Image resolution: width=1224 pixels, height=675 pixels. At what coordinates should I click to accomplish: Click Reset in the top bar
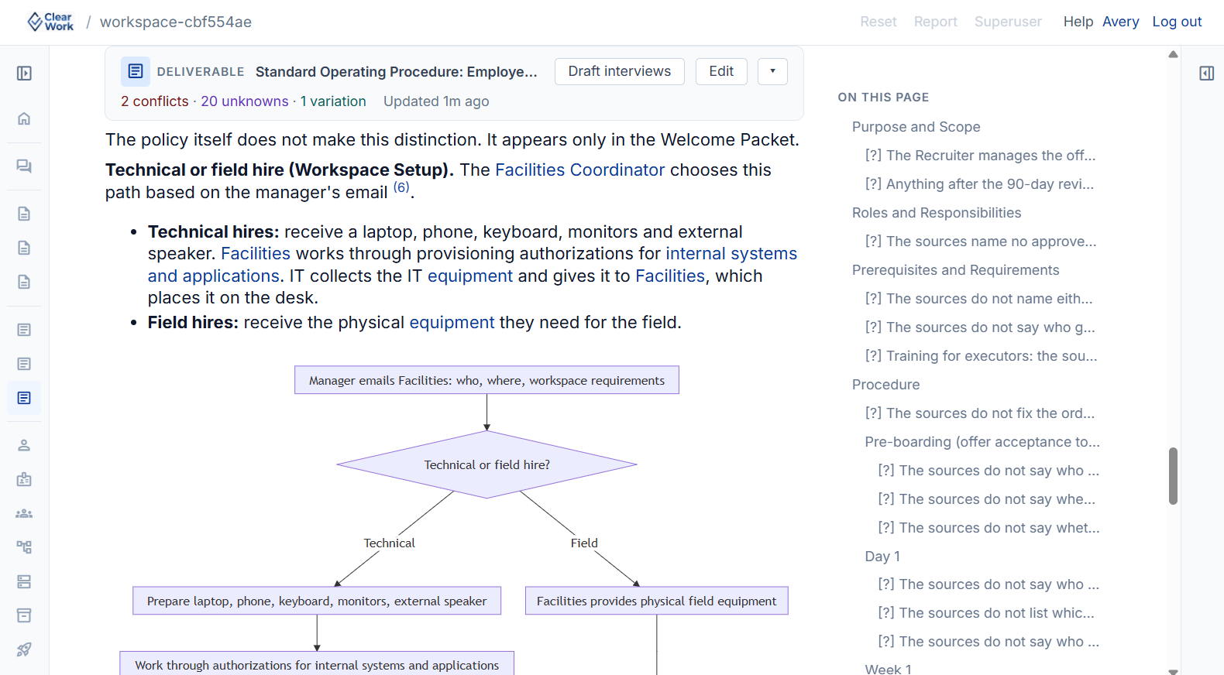click(x=878, y=22)
